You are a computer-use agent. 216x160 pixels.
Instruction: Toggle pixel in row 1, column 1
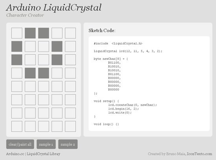tap(17, 33)
